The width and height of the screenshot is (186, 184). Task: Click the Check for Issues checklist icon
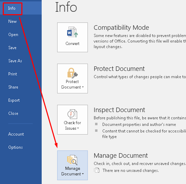(72, 114)
